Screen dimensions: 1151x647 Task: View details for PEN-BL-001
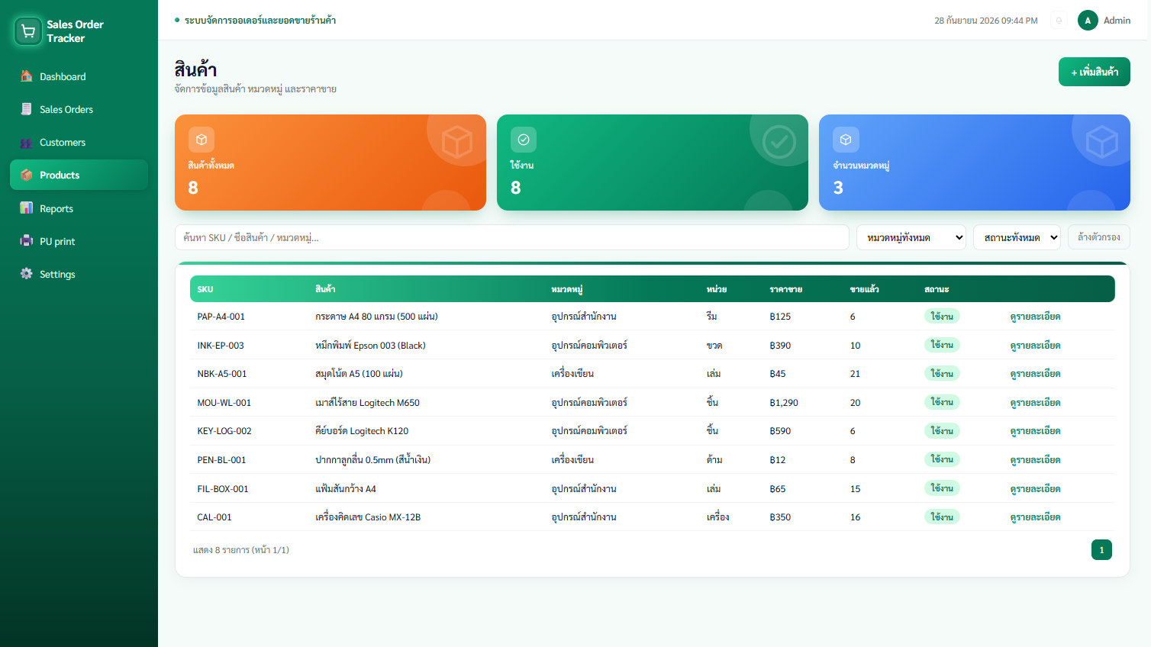pyautogui.click(x=1035, y=460)
